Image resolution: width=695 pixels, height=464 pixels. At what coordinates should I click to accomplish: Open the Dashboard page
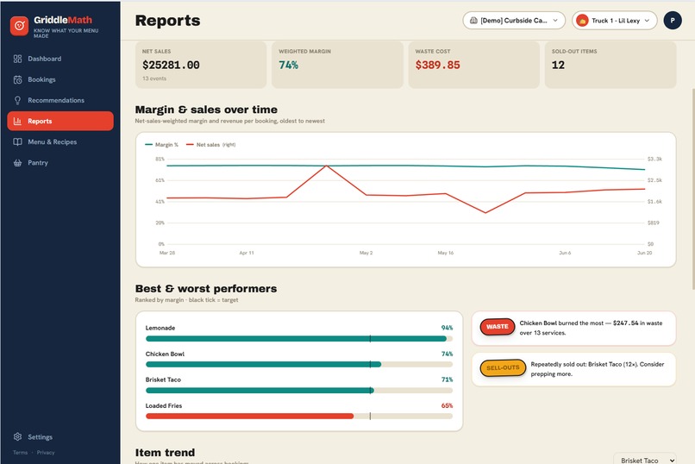(x=60, y=59)
